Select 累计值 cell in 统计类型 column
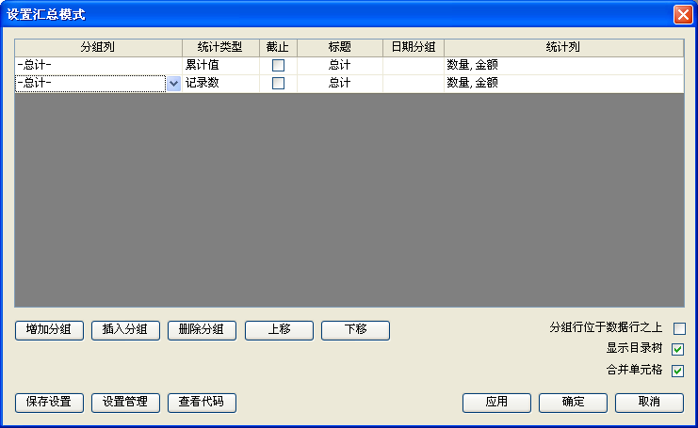Viewport: 698px width, 428px height. pos(220,66)
